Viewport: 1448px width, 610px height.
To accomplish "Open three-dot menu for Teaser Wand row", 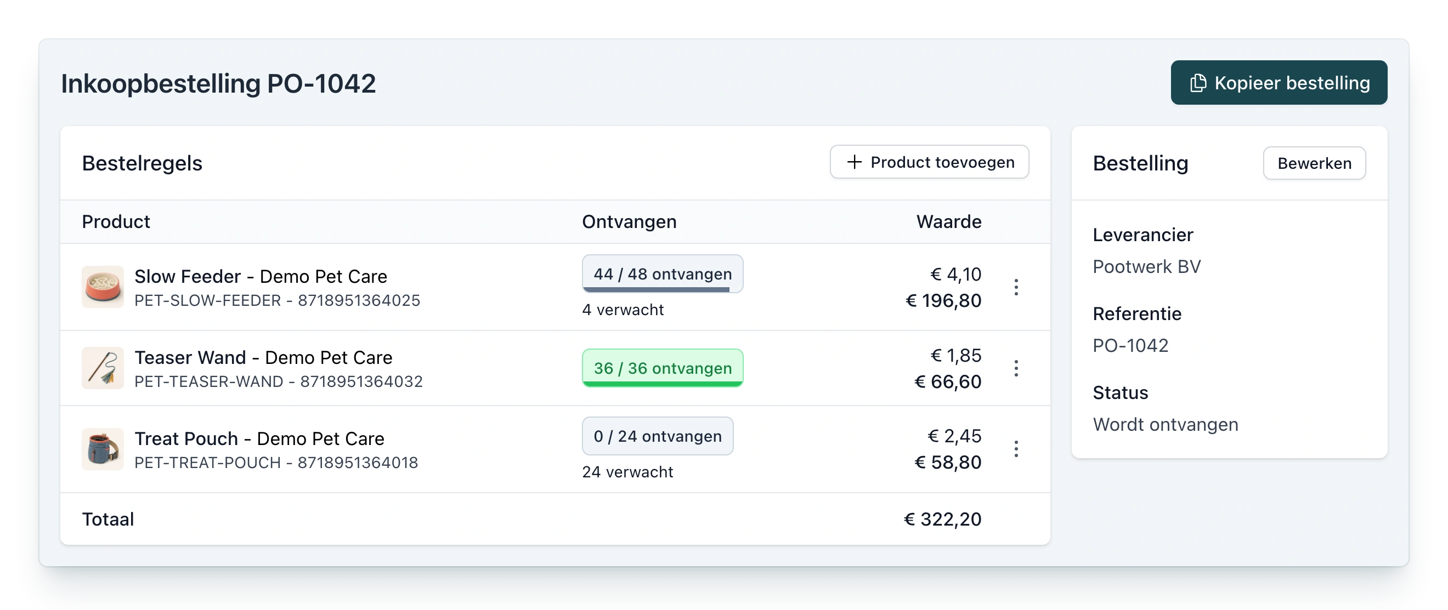I will [1016, 368].
